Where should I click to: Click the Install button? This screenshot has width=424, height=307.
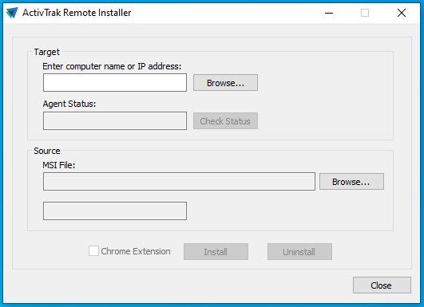tap(216, 252)
